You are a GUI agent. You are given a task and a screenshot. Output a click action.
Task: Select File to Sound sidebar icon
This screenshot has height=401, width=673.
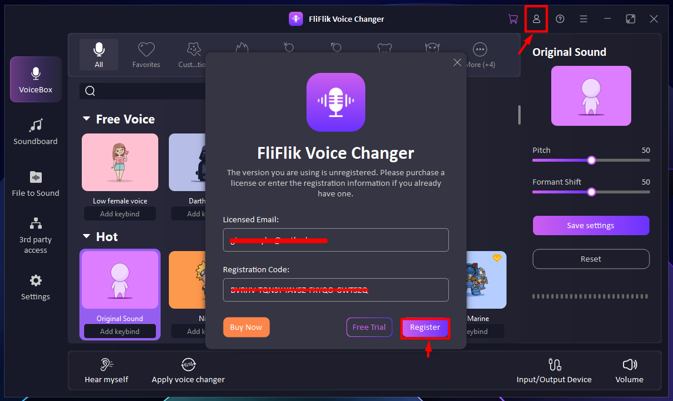(36, 183)
